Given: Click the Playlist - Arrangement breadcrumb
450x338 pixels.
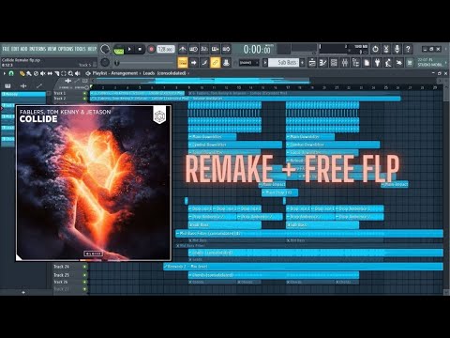Looking at the screenshot, I should (115, 73).
